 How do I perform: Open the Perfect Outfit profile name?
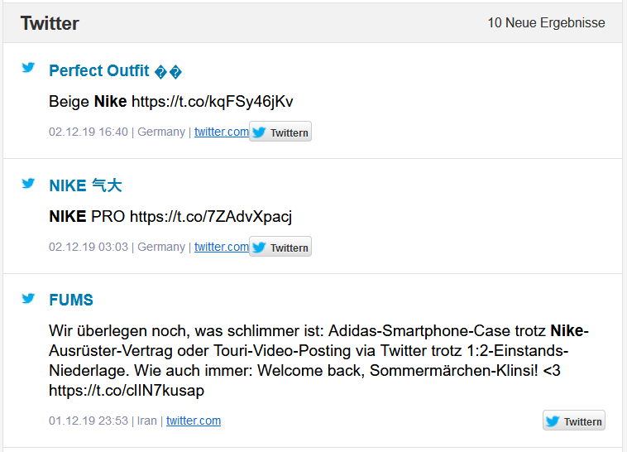tap(115, 71)
